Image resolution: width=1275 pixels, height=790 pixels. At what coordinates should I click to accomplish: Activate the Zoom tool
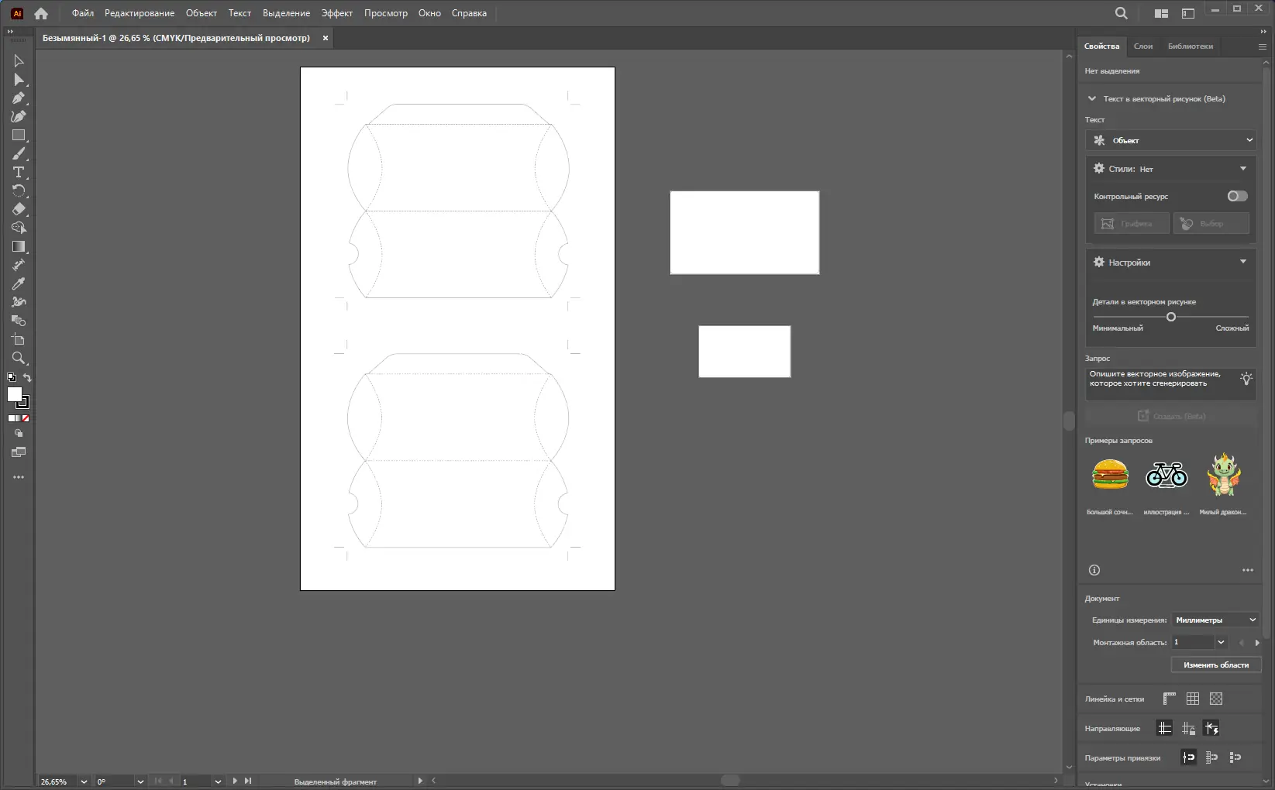point(19,358)
